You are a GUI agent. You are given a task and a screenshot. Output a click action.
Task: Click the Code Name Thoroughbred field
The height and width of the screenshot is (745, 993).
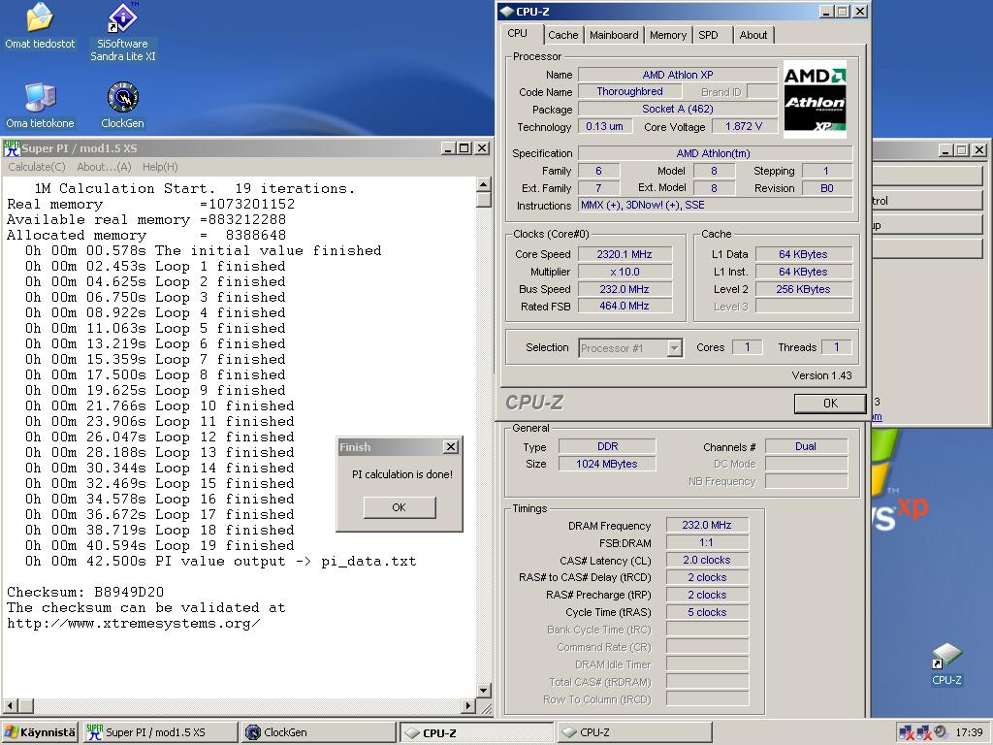pos(629,91)
